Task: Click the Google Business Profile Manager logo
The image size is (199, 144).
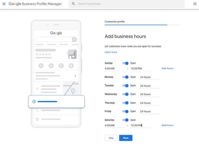Action: (x=35, y=4)
